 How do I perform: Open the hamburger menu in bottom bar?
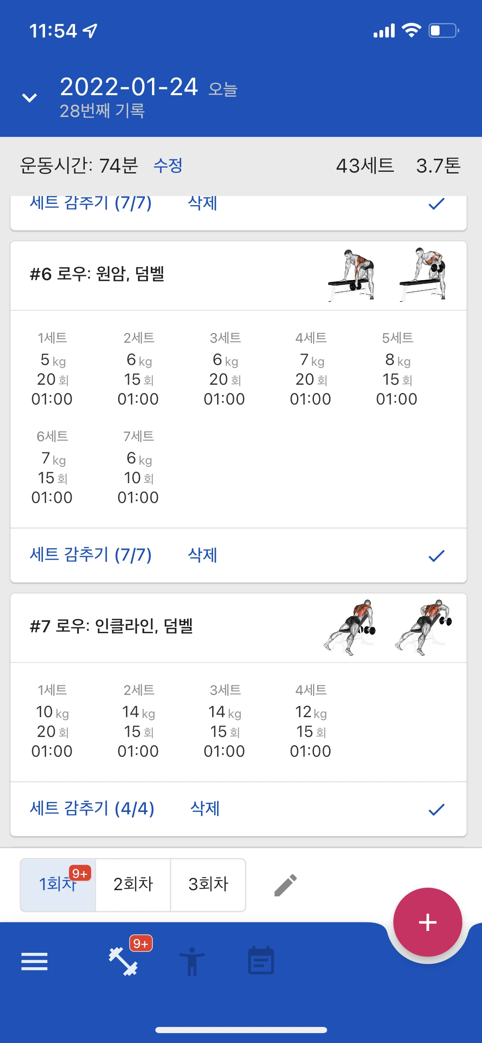(34, 961)
